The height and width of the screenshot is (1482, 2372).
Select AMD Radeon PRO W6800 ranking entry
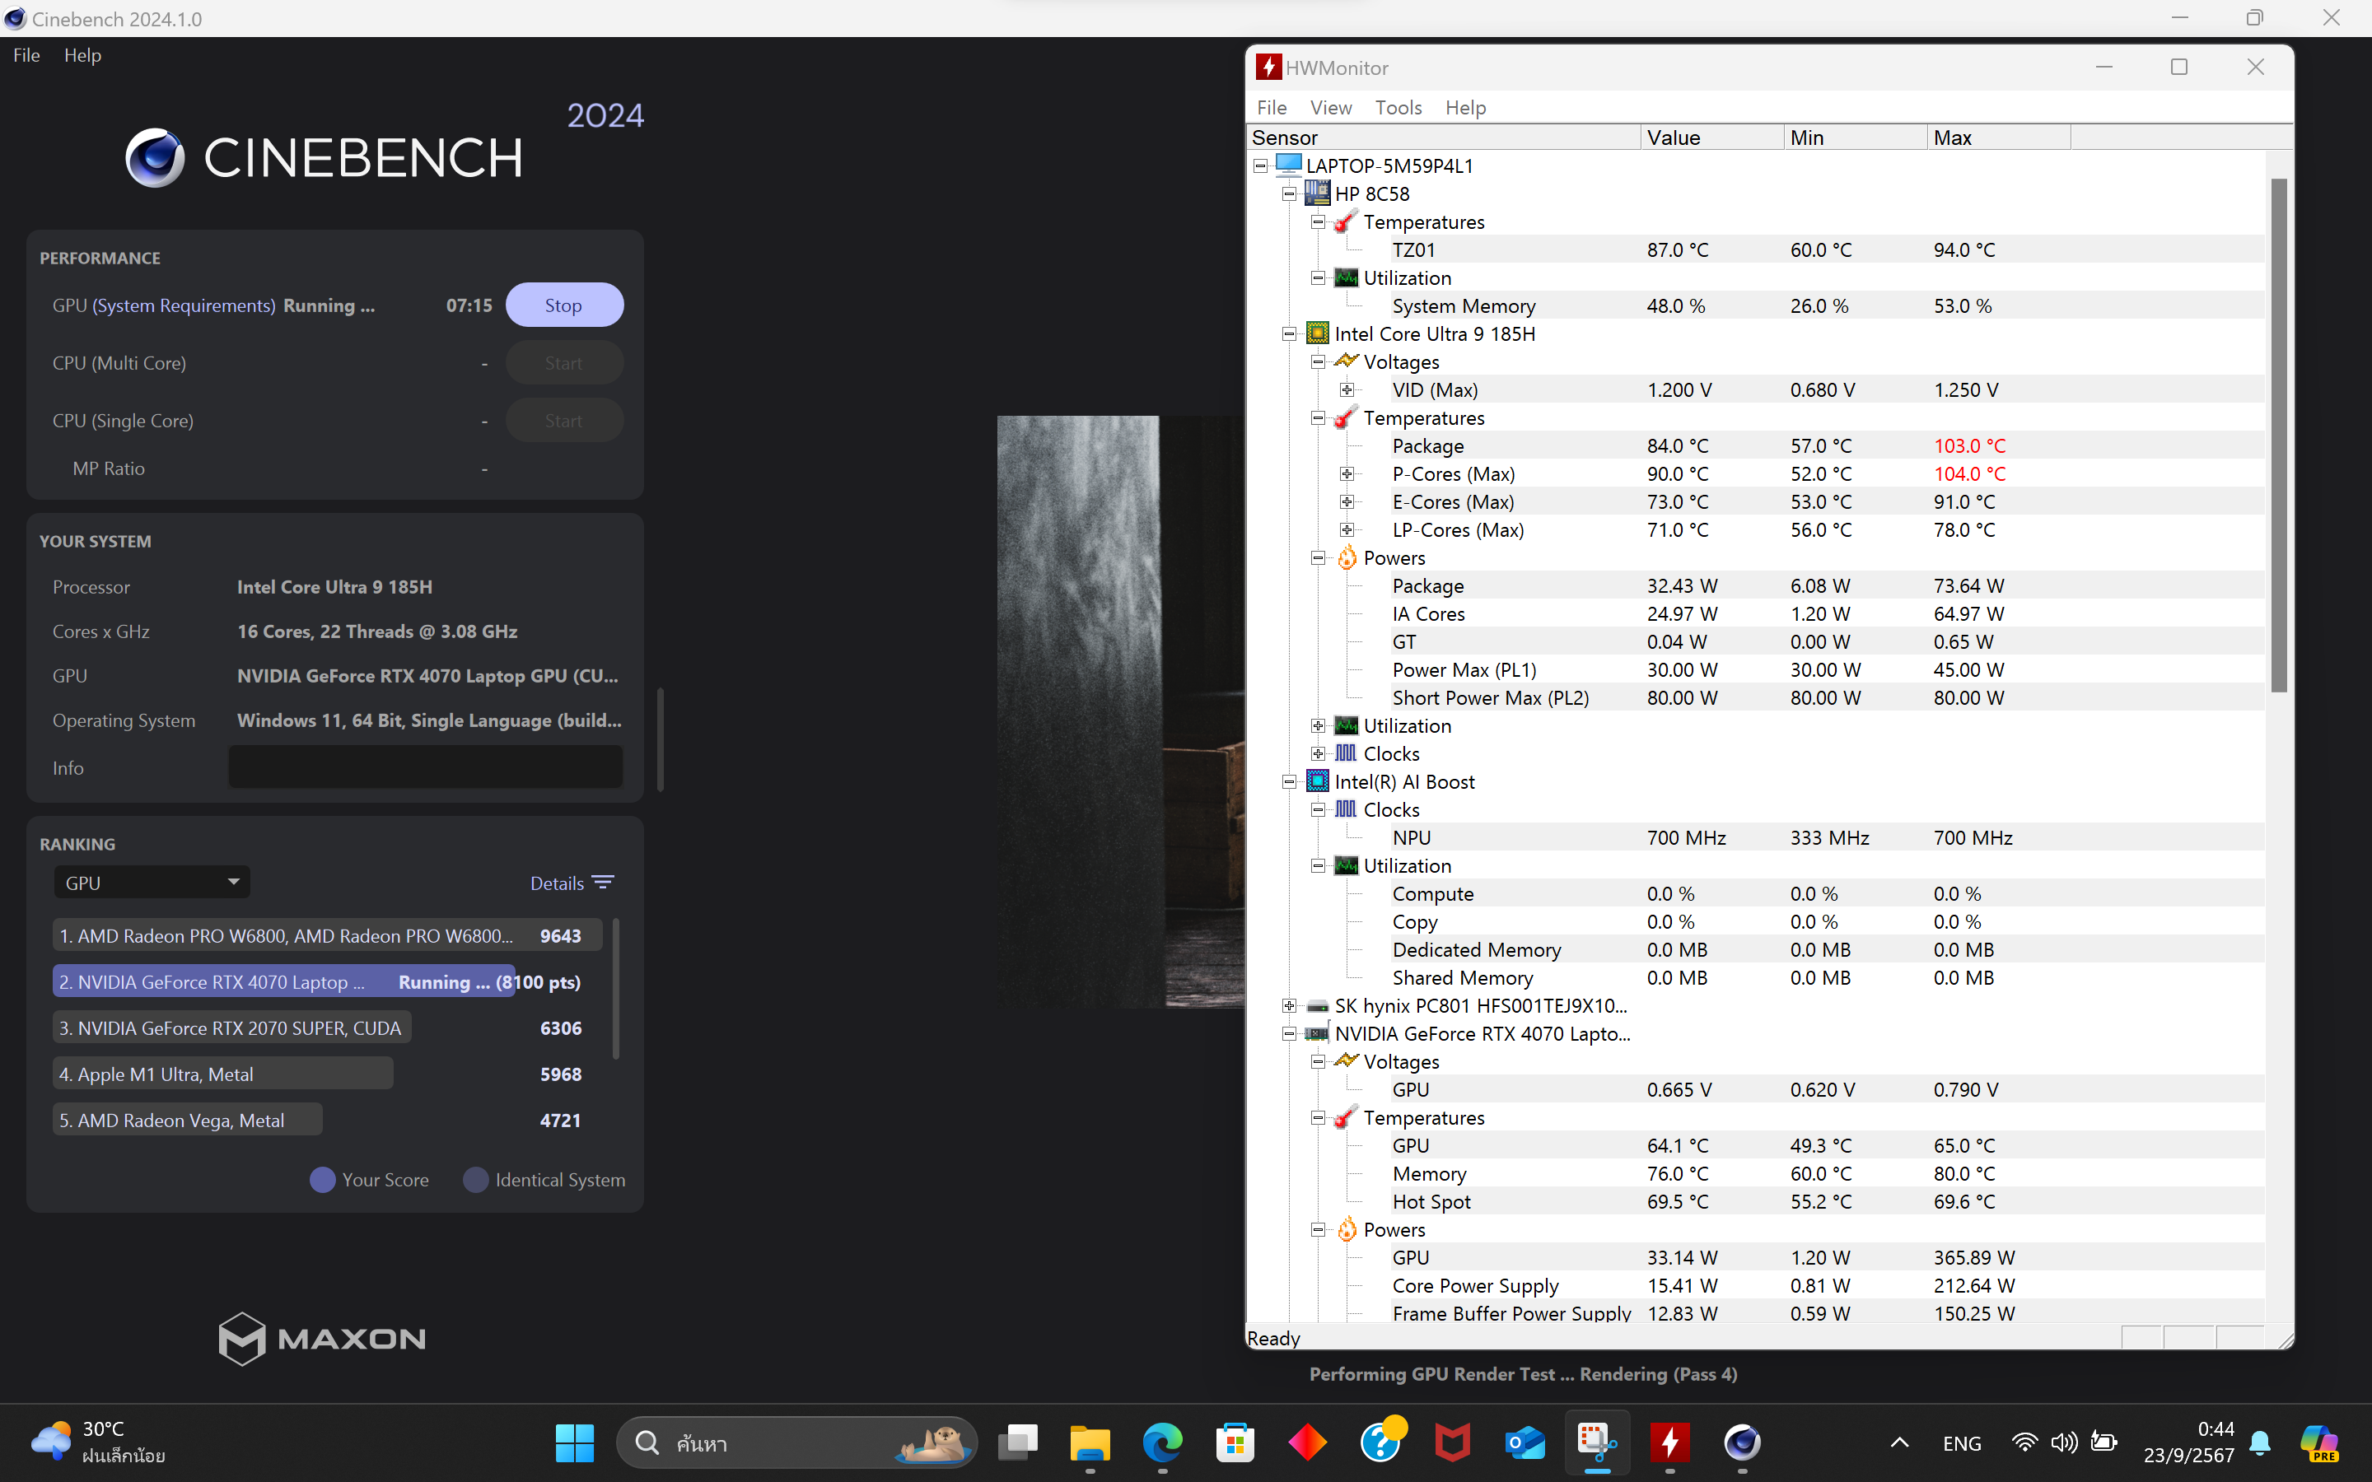pyautogui.click(x=327, y=935)
